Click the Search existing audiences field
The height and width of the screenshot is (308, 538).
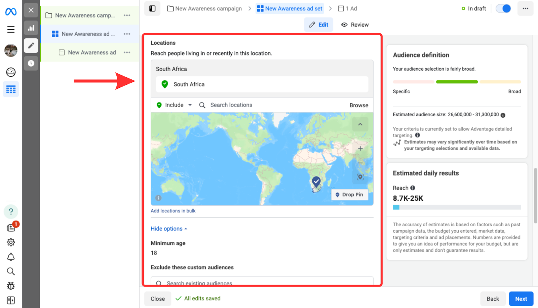click(262, 281)
